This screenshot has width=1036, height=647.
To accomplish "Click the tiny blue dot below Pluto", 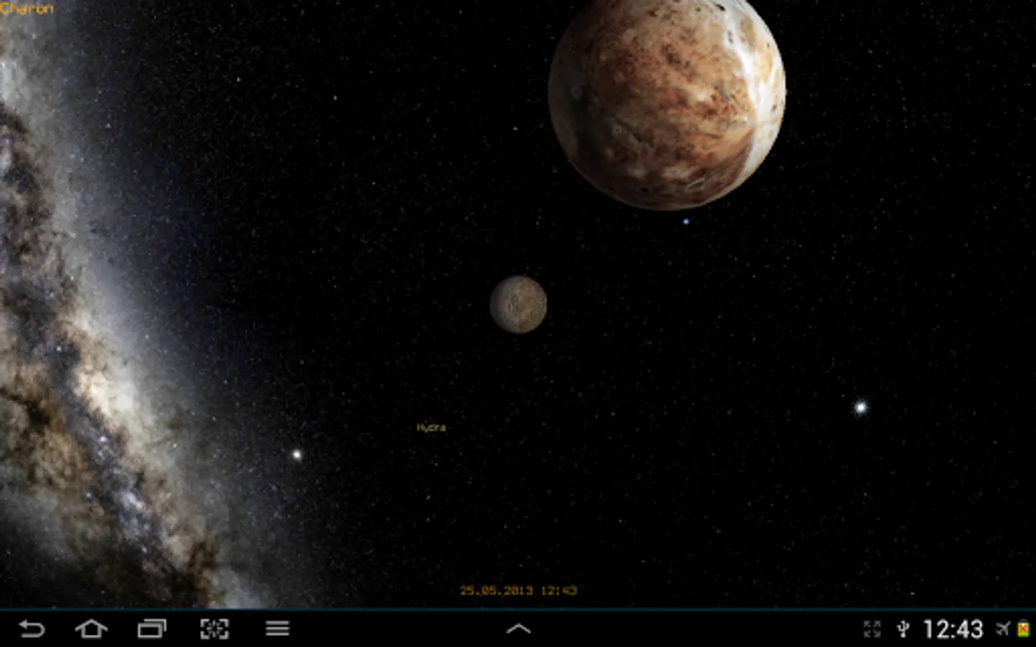I will pos(686,221).
